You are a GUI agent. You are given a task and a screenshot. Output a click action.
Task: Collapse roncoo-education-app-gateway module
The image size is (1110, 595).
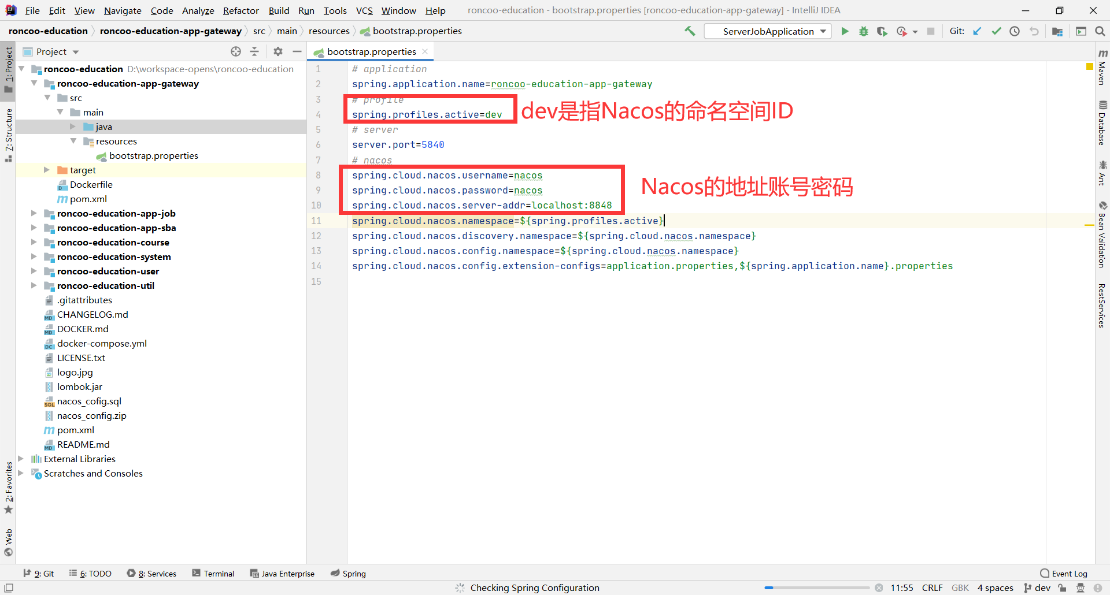[34, 83]
